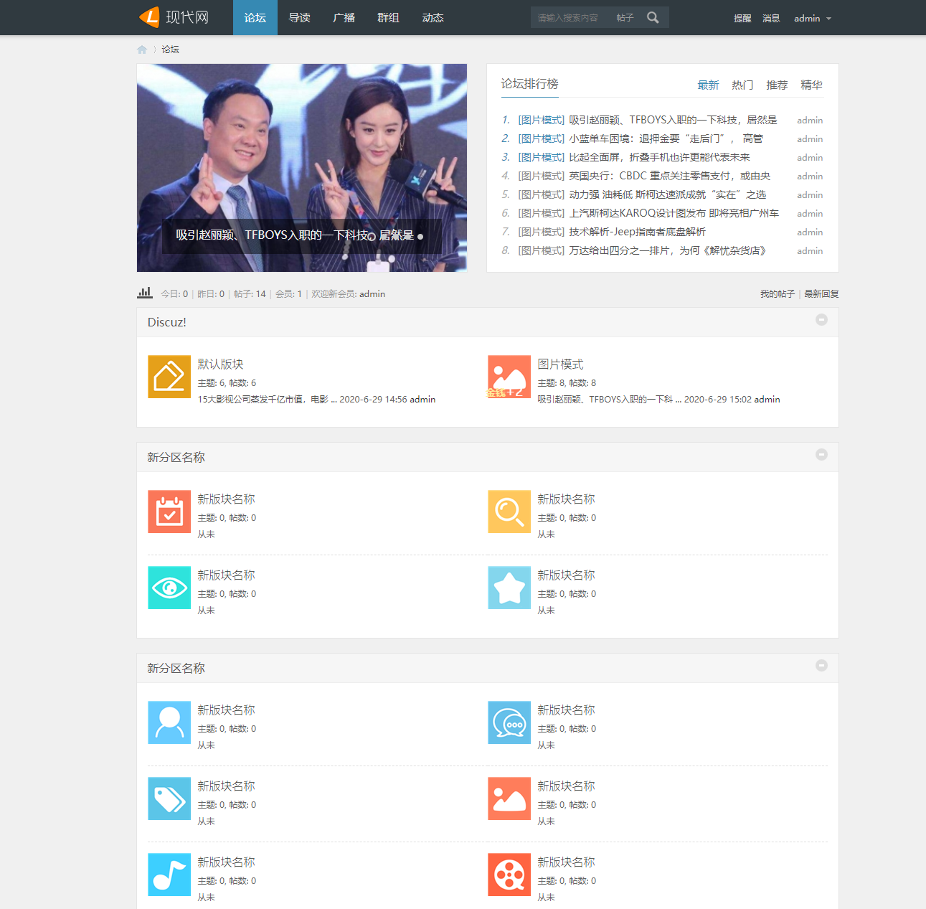Click the eye forum icon
This screenshot has width=926, height=909.
coord(169,588)
